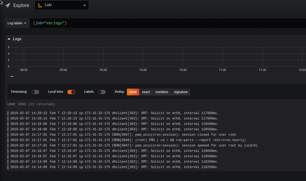
Task: Select the exact dedup mode
Action: [x=146, y=92]
